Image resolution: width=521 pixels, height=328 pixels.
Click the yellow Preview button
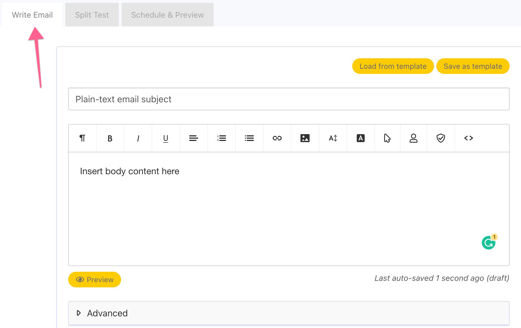tap(95, 280)
